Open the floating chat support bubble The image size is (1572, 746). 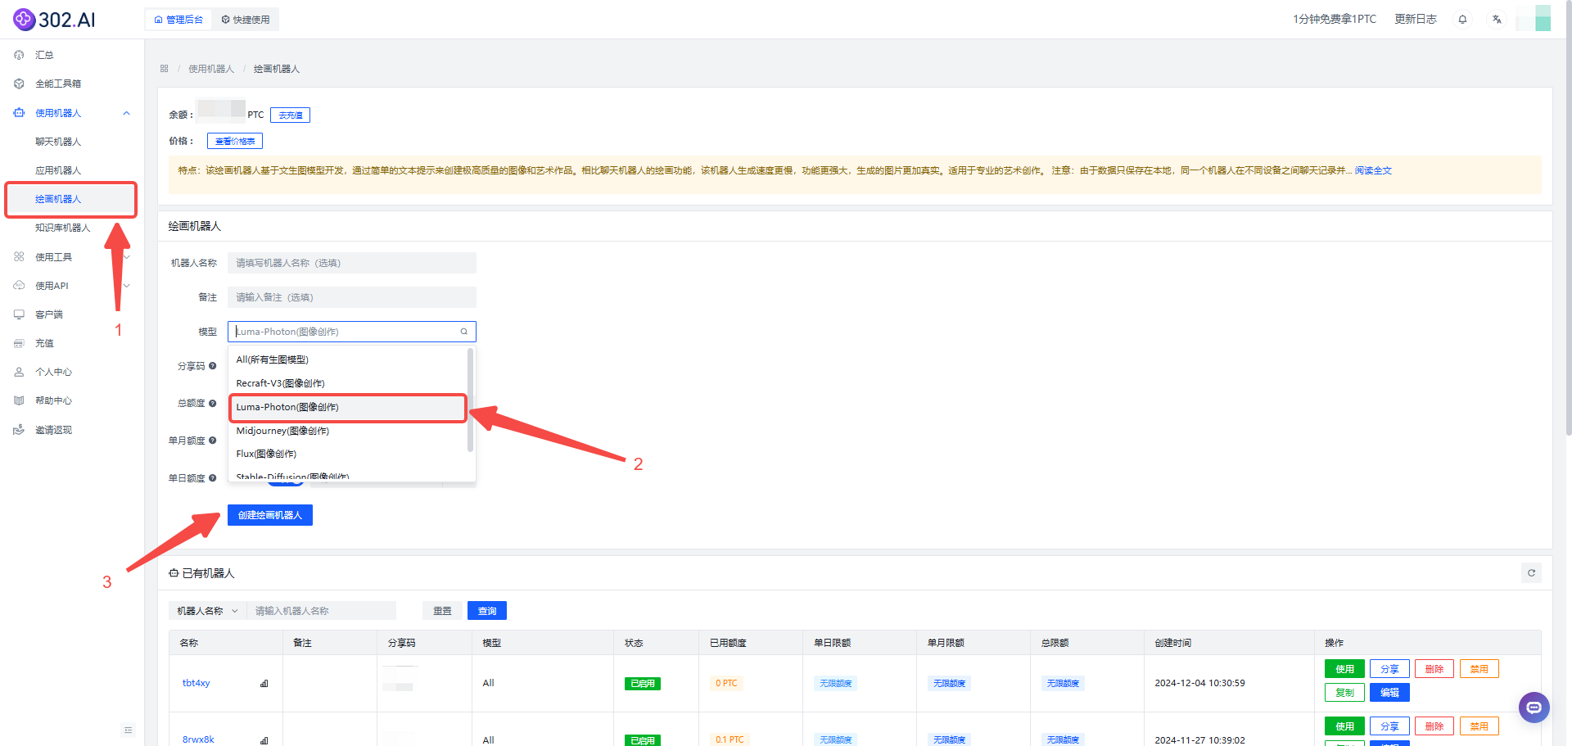click(x=1534, y=707)
